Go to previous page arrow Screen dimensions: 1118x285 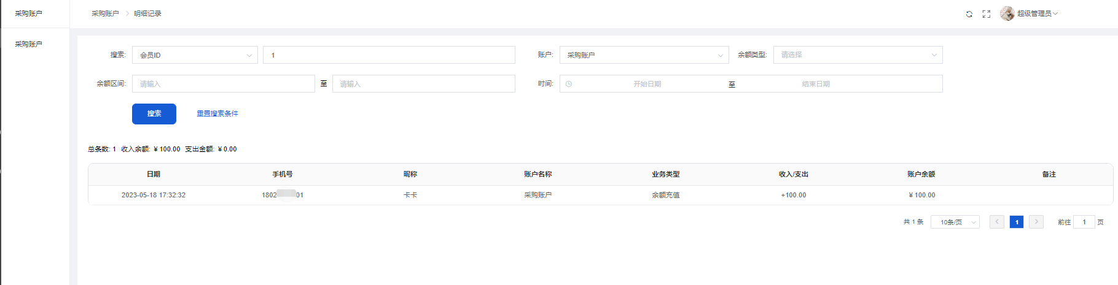[x=997, y=222]
